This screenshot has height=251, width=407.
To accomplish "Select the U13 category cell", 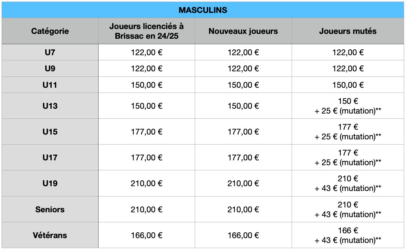I will click(x=50, y=106).
